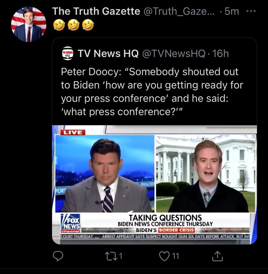Click the @TVNewsHQ handle

(174, 53)
